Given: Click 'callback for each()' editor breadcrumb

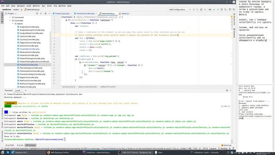Looking at the screenshot, I should tap(108, 87).
